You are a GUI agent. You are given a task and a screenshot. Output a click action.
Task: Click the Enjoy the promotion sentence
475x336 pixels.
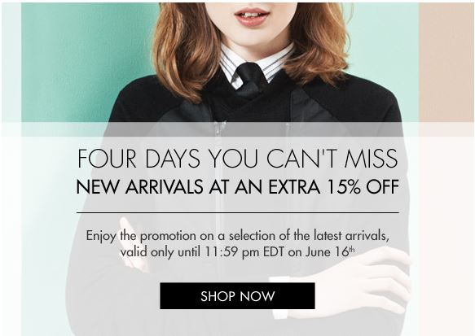tap(237, 236)
